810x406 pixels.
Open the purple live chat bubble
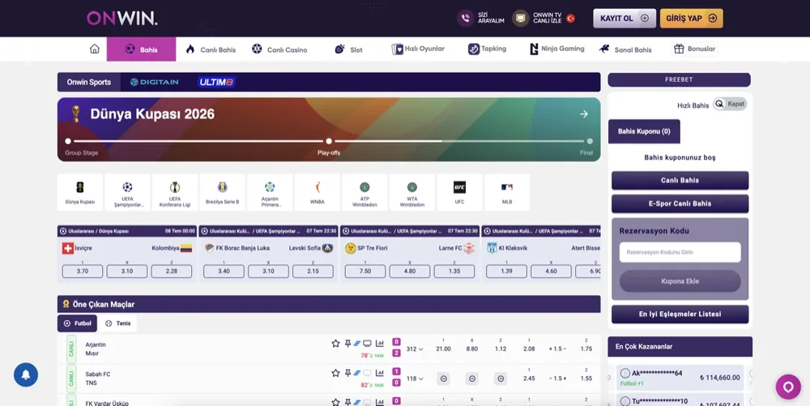(788, 387)
